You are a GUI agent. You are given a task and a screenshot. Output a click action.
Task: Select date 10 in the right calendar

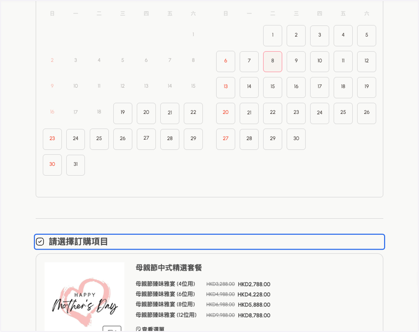tap(319, 62)
